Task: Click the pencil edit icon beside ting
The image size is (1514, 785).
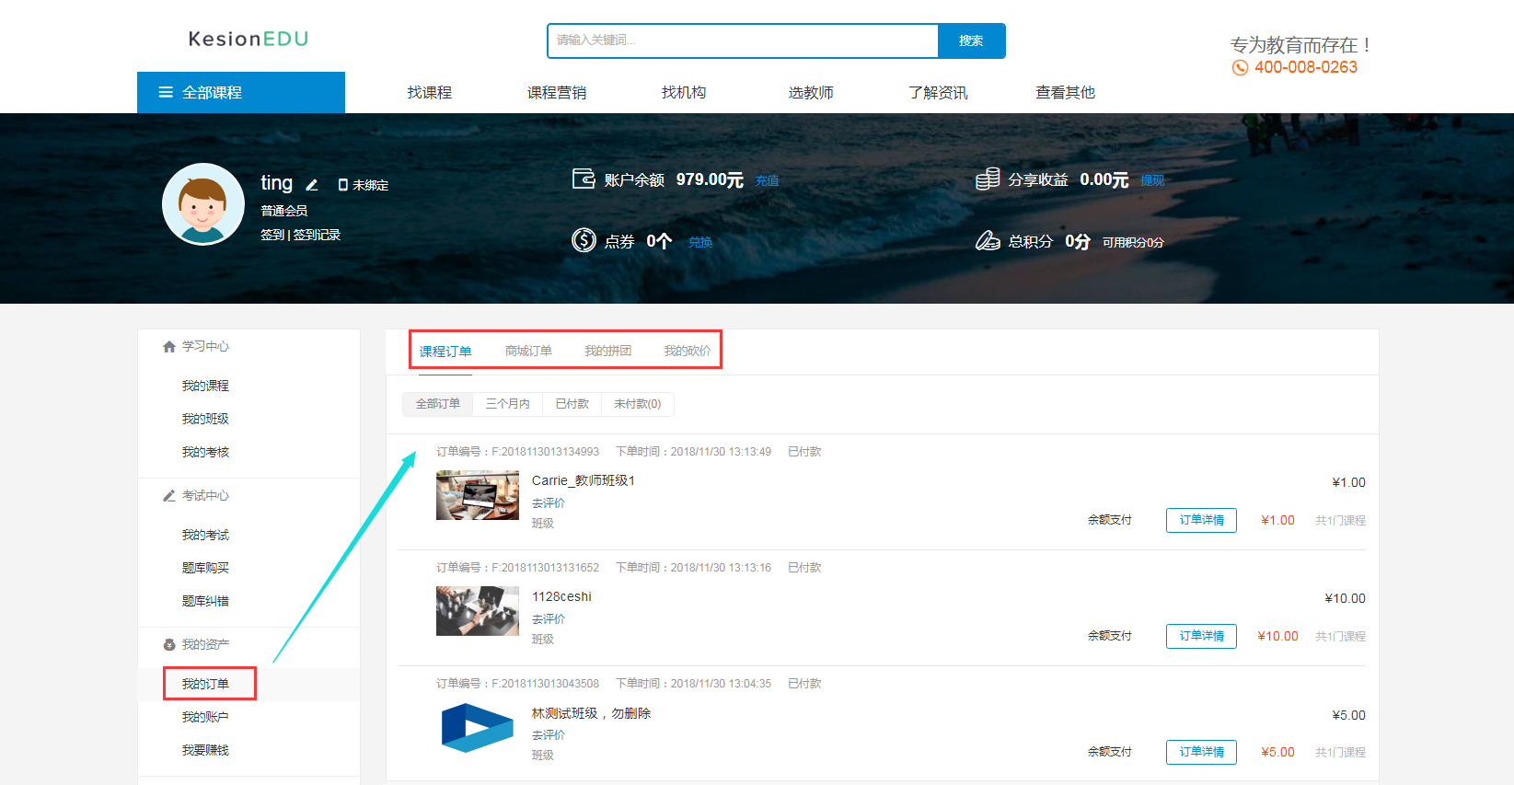Action: coord(312,185)
